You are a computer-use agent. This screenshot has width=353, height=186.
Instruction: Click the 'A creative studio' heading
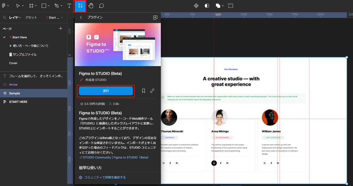[x=231, y=82]
